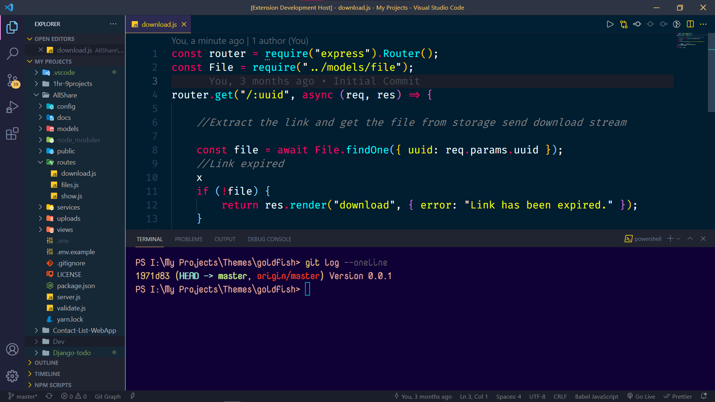This screenshot has height=402, width=715.
Task: Switch to the PROBLEMS tab
Action: pos(188,239)
